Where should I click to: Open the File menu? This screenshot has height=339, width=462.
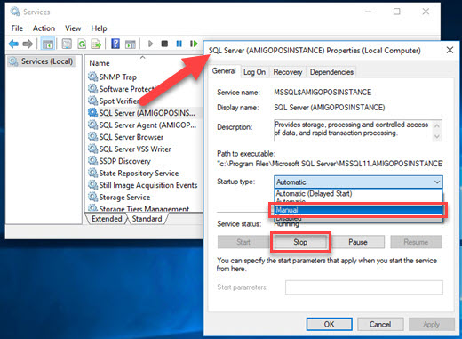pos(17,28)
